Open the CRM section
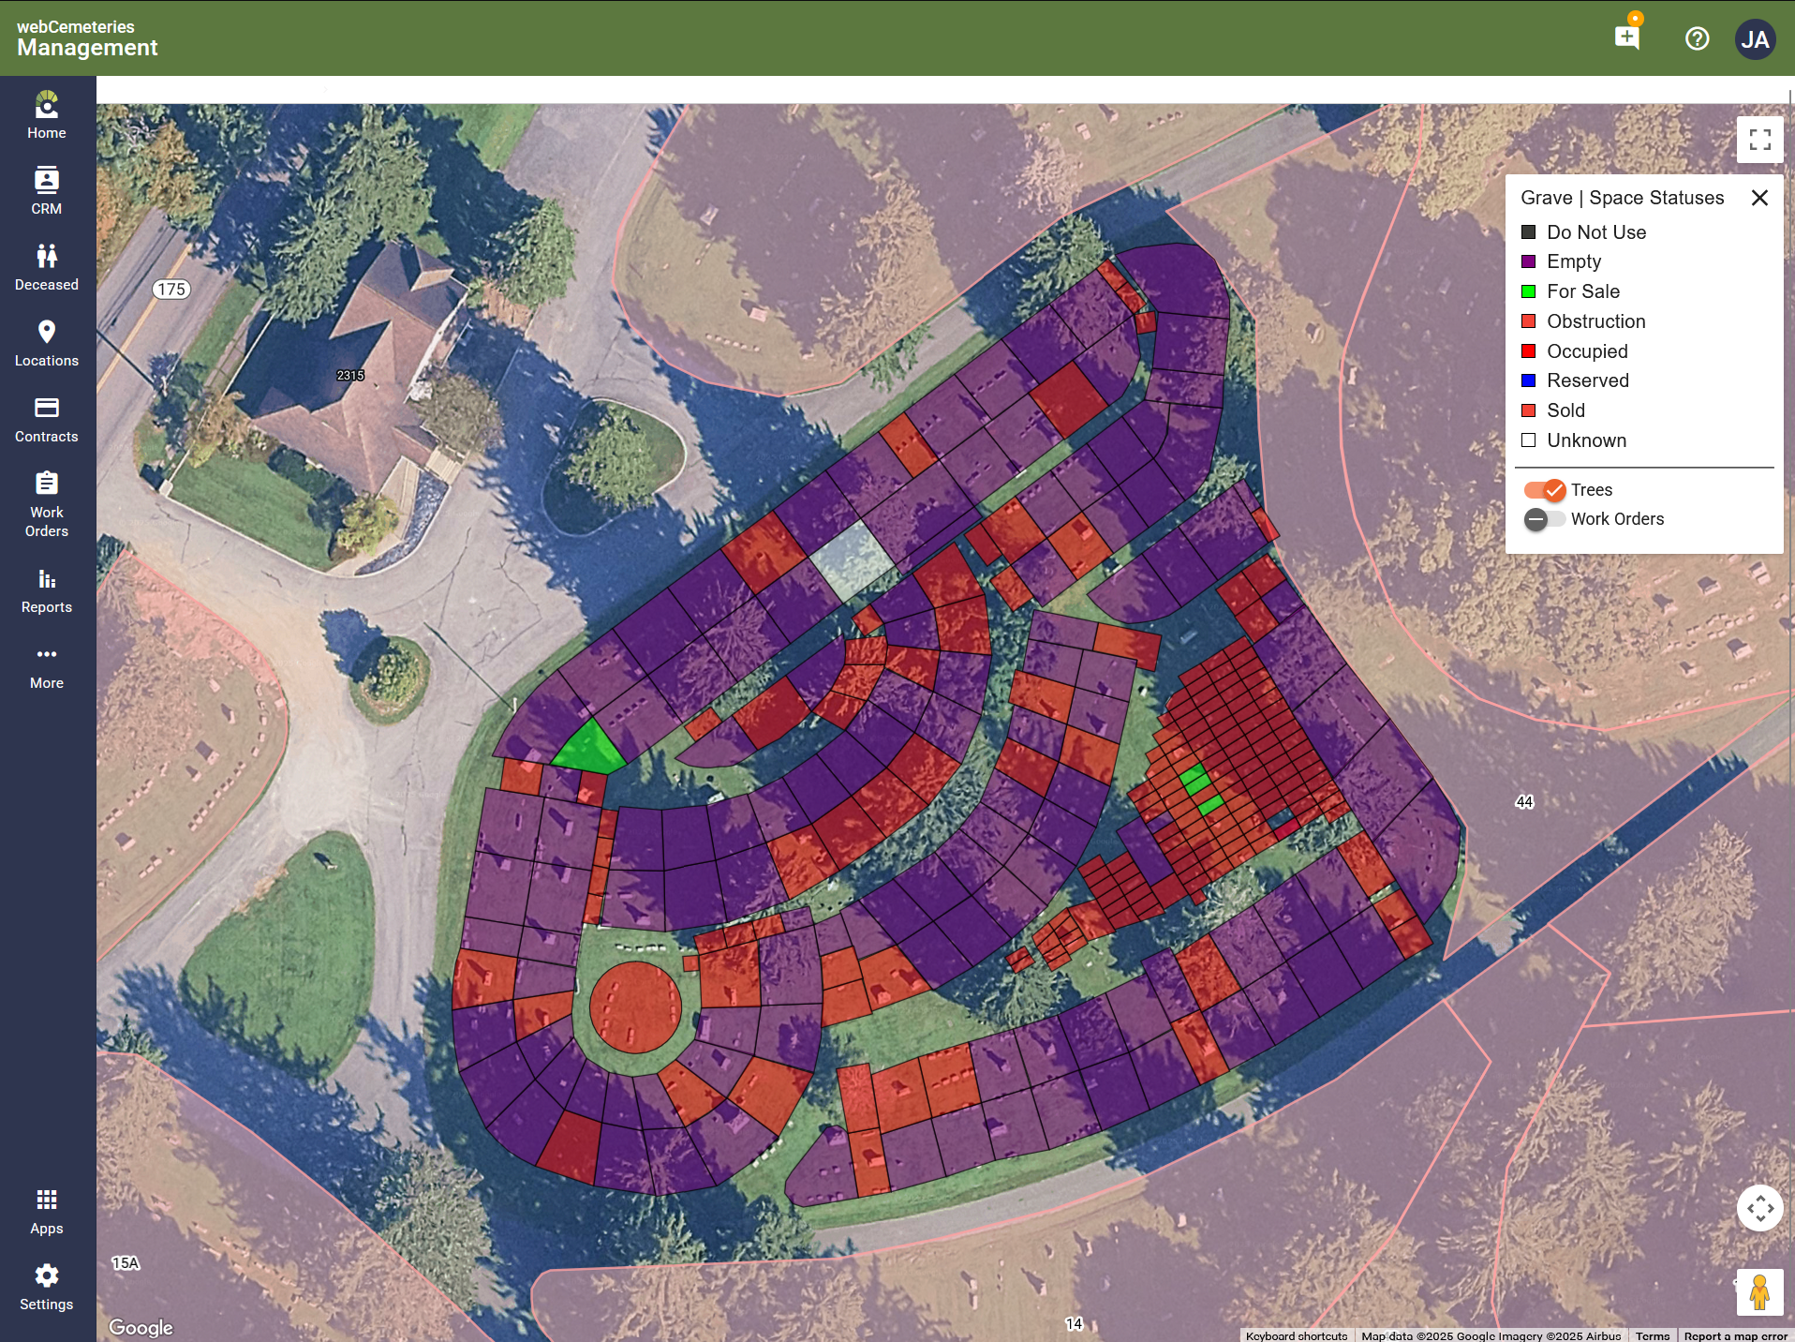This screenshot has width=1795, height=1342. [47, 191]
